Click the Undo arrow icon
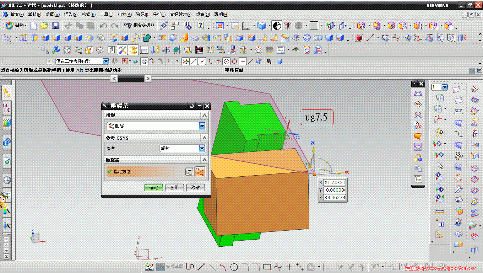 pyautogui.click(x=103, y=26)
